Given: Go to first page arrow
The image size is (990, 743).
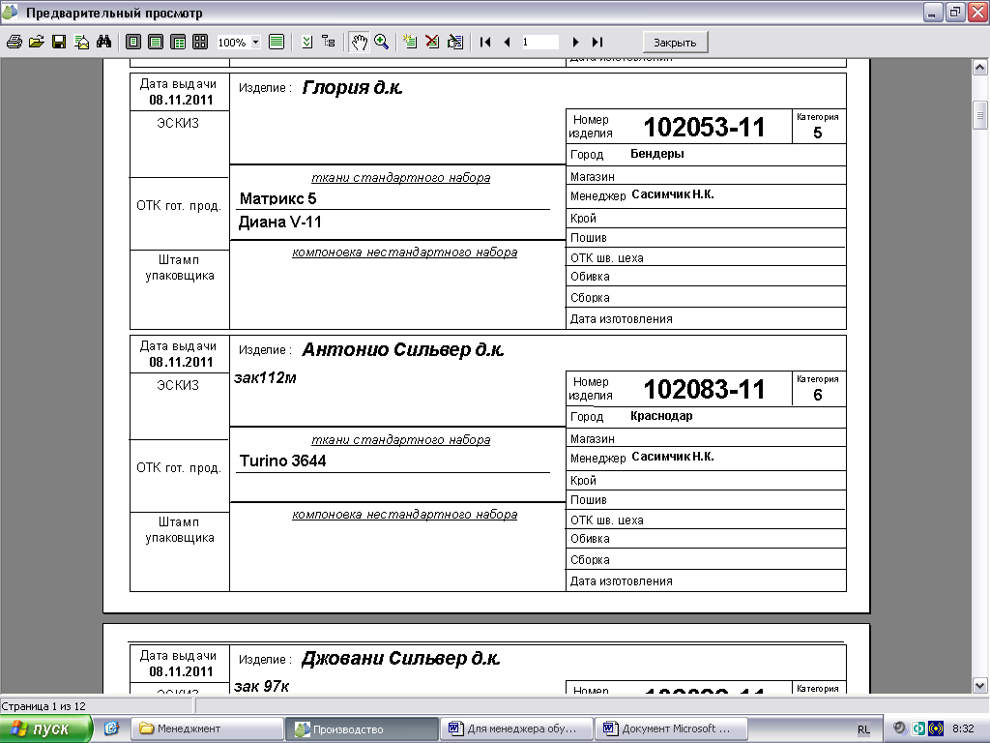Looking at the screenshot, I should click(485, 42).
